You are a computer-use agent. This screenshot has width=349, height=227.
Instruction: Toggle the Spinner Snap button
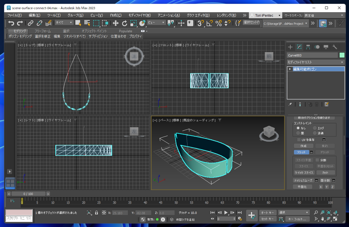[227, 23]
